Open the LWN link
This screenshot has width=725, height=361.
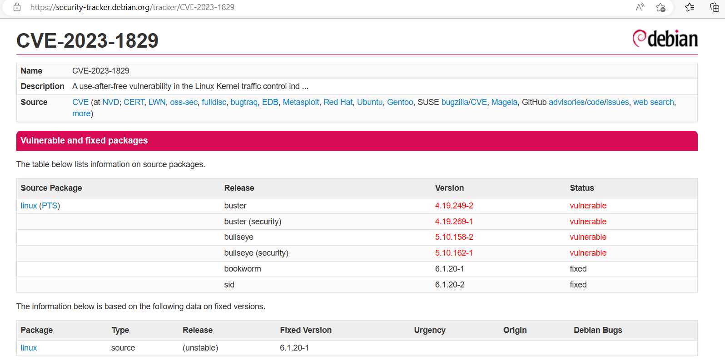coord(157,102)
